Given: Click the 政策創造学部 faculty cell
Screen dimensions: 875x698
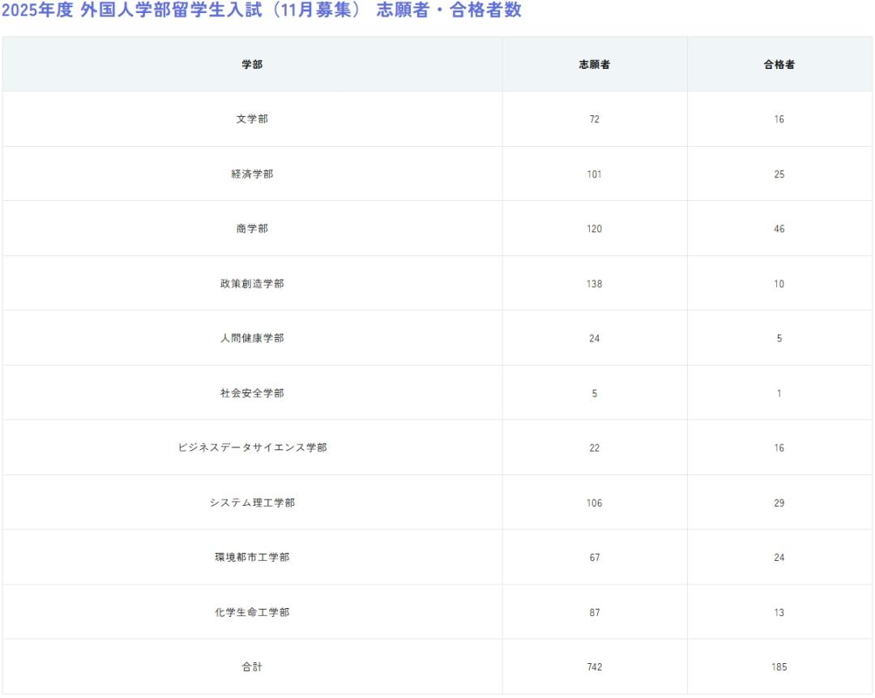Looking at the screenshot, I should coord(252,284).
